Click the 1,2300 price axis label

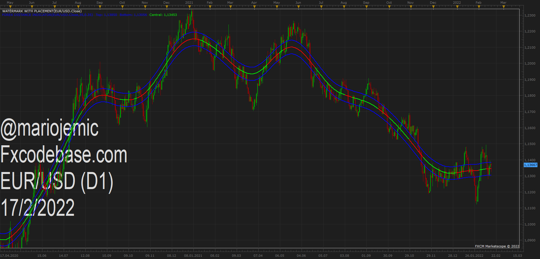530,15
